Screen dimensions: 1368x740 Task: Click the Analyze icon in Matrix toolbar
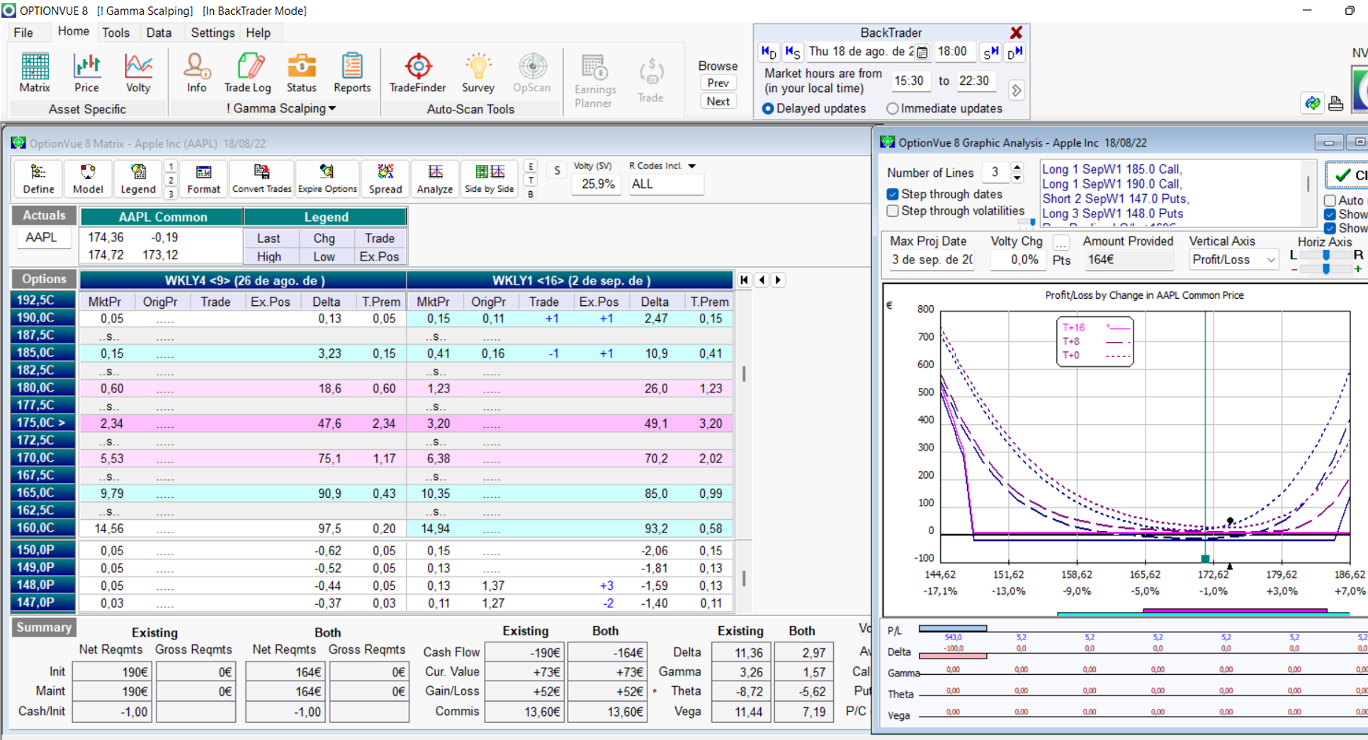[434, 178]
